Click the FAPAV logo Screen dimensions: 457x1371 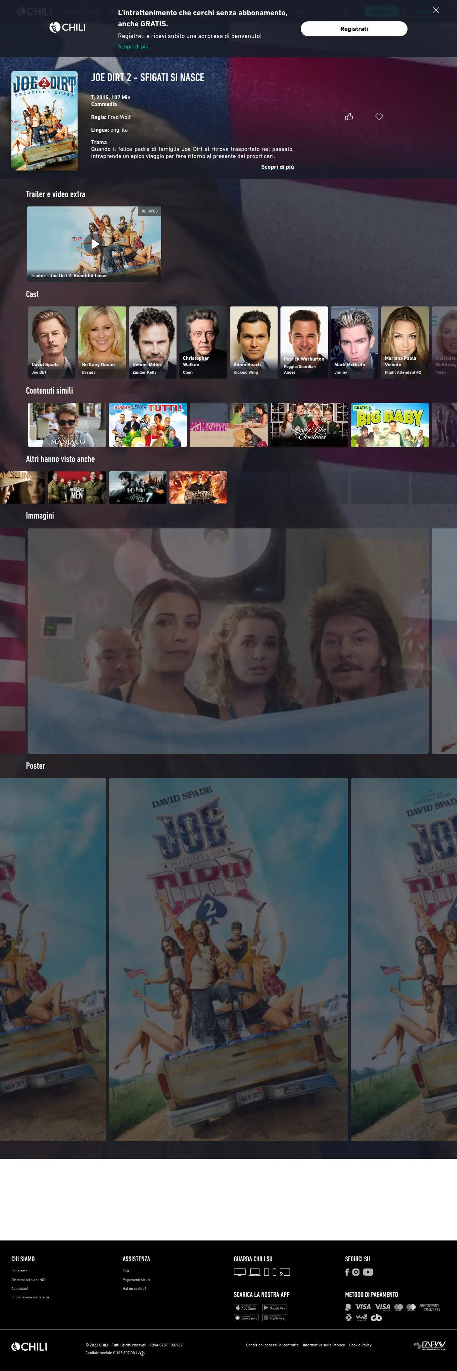[x=429, y=1345]
